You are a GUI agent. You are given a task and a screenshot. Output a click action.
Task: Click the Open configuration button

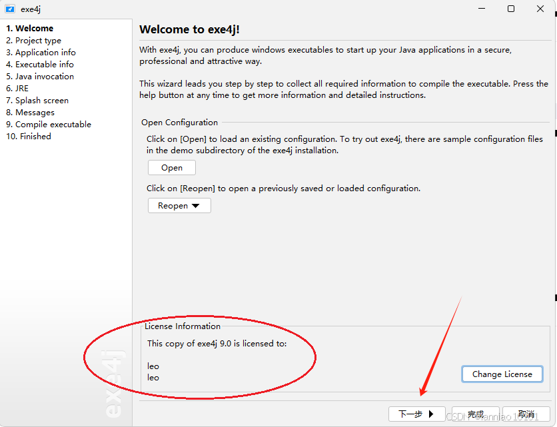coord(172,168)
